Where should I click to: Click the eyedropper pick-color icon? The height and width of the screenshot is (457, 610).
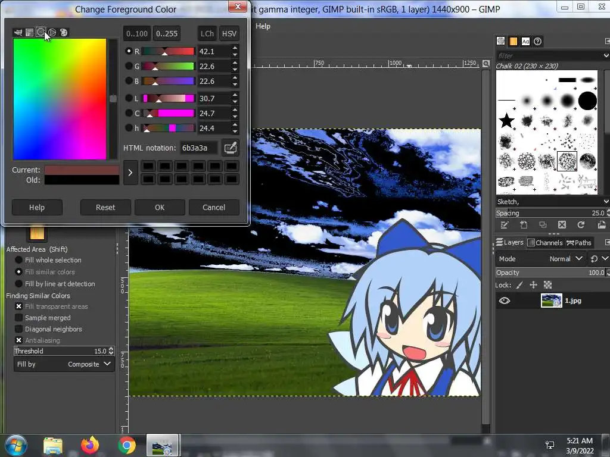(230, 148)
